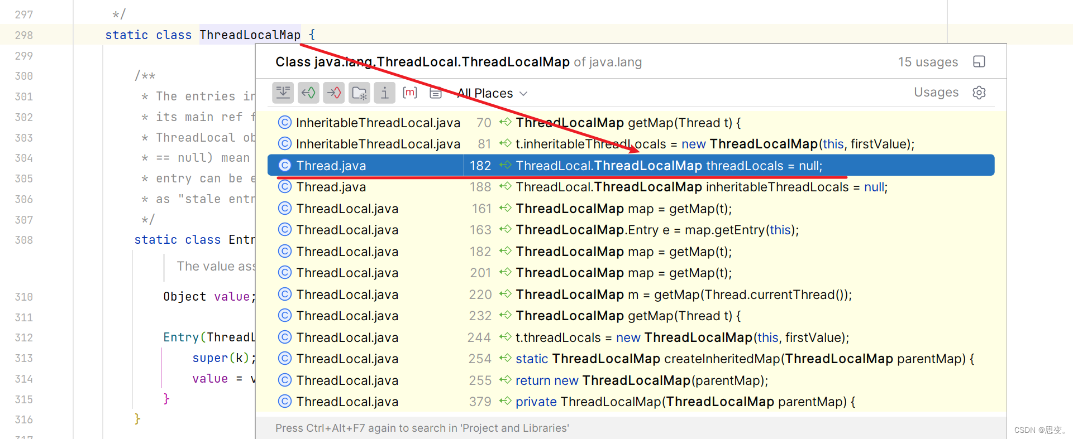Viewport: 1073px width, 439px height.
Task: Toggle the preview usages icon
Action: pyautogui.click(x=436, y=93)
